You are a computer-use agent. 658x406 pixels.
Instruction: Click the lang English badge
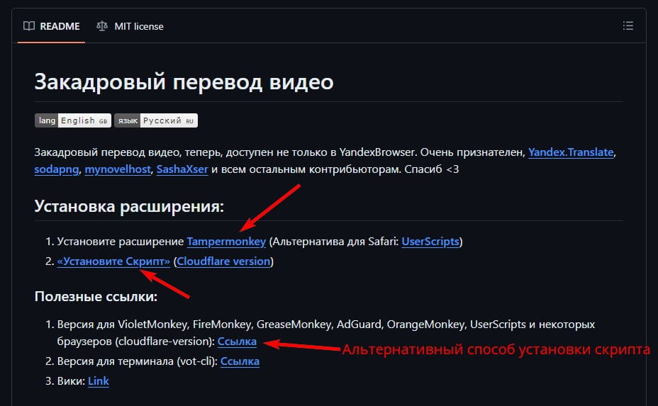[x=72, y=120]
